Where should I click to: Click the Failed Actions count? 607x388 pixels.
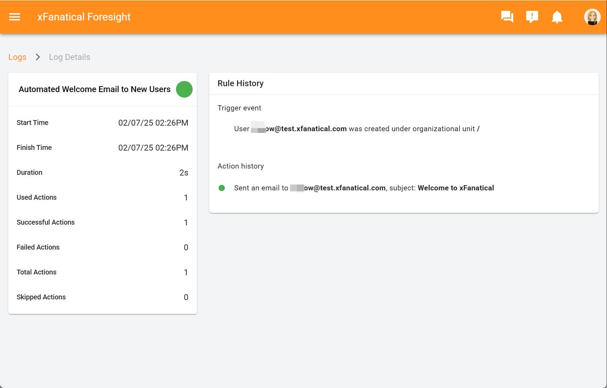[x=186, y=247]
